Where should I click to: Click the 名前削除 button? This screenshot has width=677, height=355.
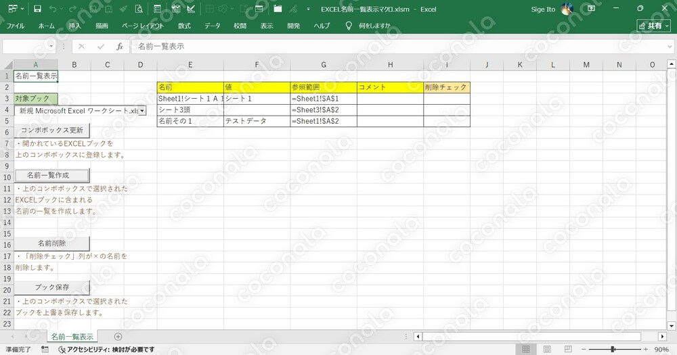(x=52, y=243)
